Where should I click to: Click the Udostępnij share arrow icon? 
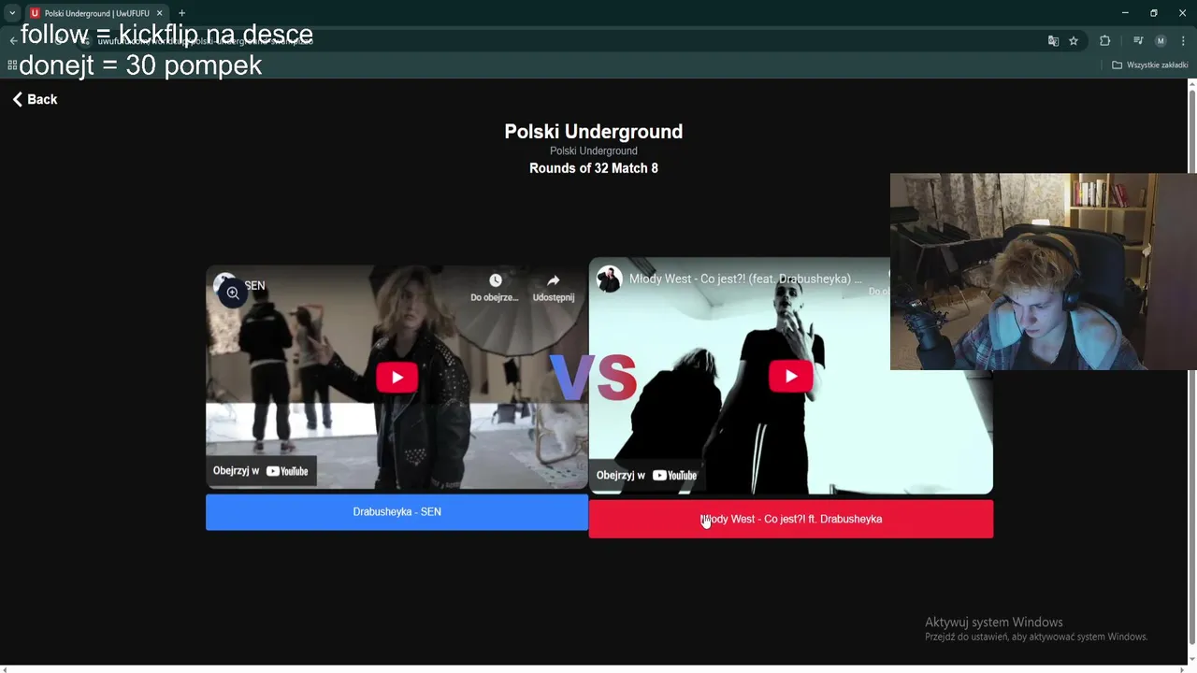(553, 280)
